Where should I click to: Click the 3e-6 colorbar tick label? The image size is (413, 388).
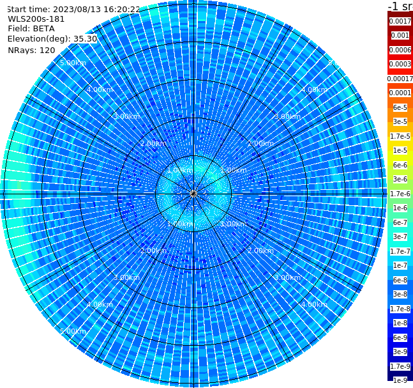coord(400,179)
